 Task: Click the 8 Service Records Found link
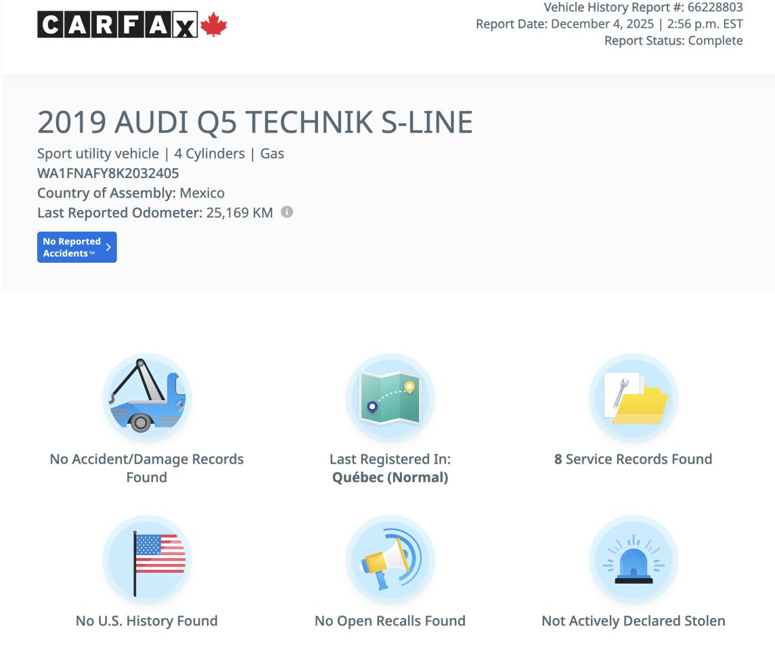[x=634, y=458]
